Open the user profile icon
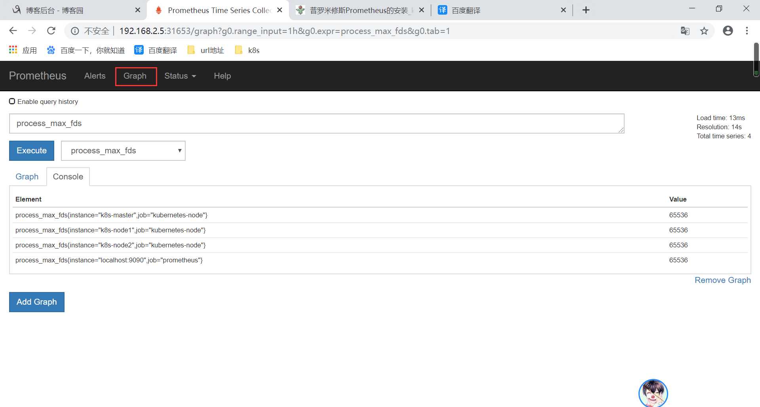 tap(728, 31)
